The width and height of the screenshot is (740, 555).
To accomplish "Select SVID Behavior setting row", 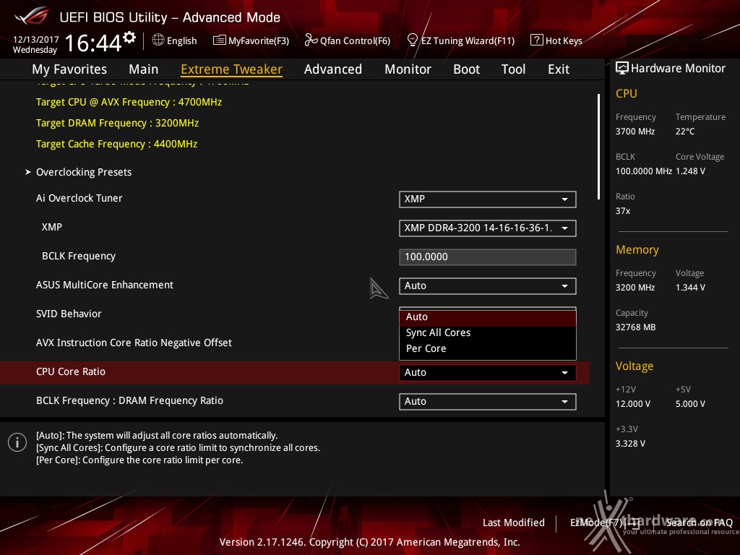I will pos(295,314).
